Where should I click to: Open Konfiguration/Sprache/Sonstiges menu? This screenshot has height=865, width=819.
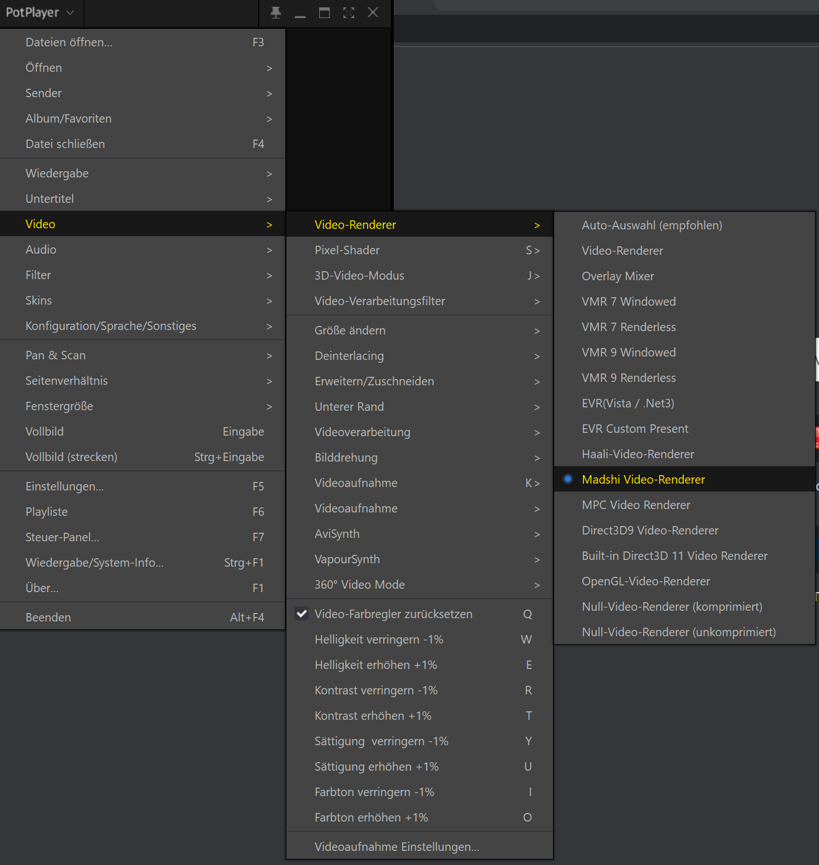click(142, 325)
